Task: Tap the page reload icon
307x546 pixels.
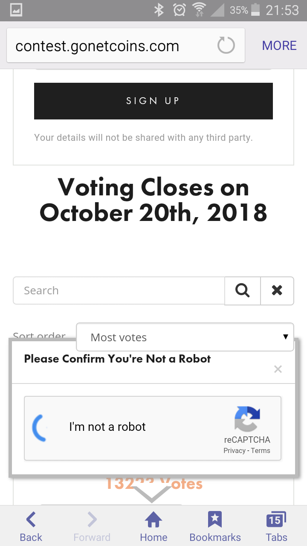Action: click(226, 45)
